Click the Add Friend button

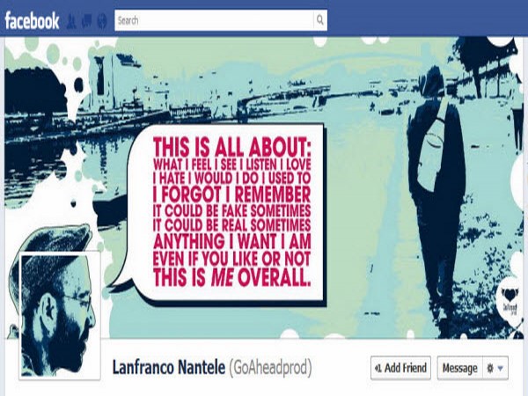400,368
